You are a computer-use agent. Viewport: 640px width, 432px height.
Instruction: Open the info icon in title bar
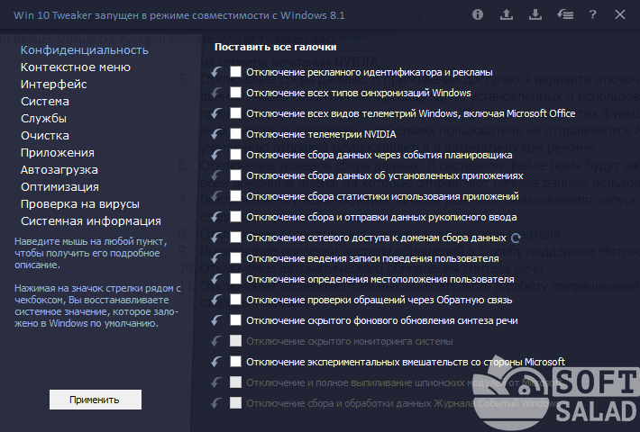coord(478,14)
